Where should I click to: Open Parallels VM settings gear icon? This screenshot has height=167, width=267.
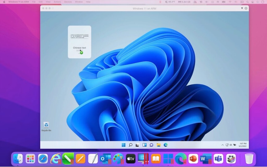tap(246, 8)
